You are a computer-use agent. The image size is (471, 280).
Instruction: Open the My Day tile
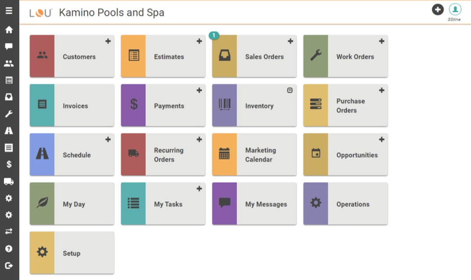pyautogui.click(x=72, y=204)
